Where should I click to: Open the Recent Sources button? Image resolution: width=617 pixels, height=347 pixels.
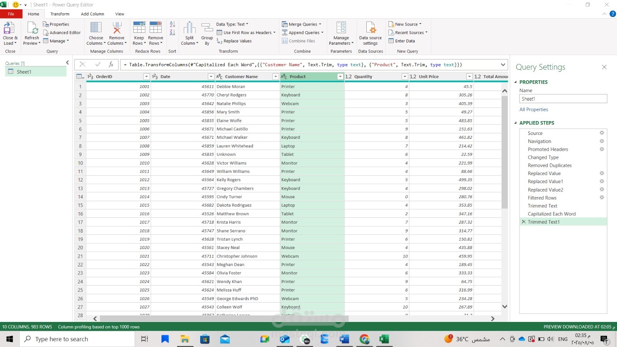pyautogui.click(x=408, y=33)
